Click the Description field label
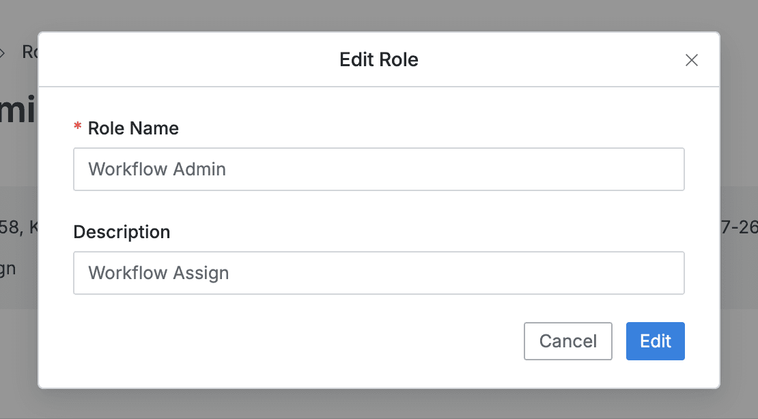The width and height of the screenshot is (758, 419). (x=122, y=232)
